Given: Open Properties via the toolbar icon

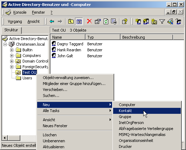Looking at the screenshot, I should coord(97,21).
